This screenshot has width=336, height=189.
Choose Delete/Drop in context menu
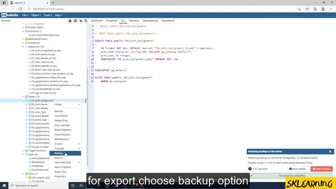click(x=65, y=121)
